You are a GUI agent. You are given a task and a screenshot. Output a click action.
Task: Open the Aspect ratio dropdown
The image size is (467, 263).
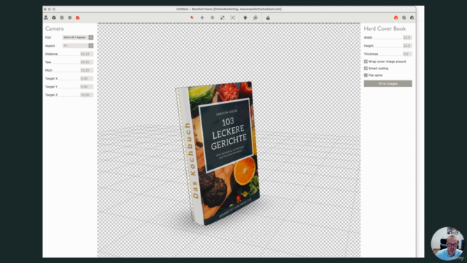[x=78, y=45]
